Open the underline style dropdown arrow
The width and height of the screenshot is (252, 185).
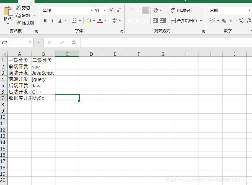tap(65, 21)
